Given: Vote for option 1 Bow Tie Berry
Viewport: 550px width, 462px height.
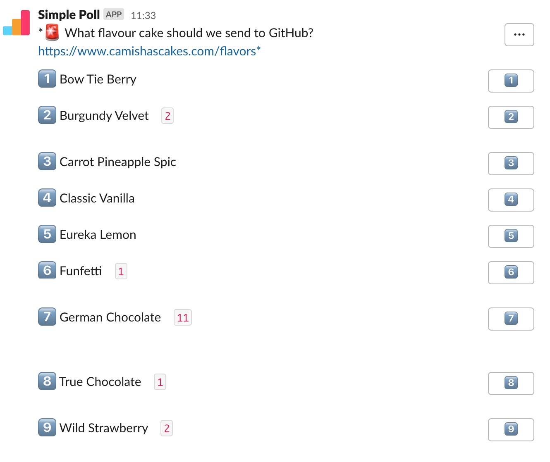Looking at the screenshot, I should [511, 81].
